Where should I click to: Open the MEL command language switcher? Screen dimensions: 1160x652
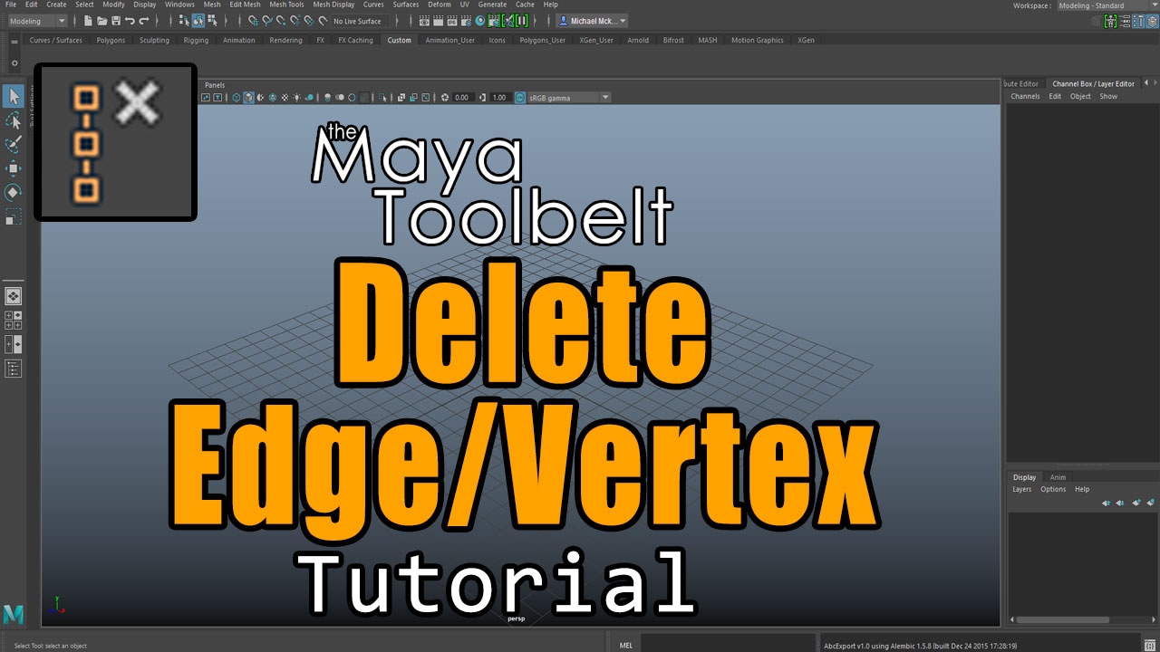point(626,646)
